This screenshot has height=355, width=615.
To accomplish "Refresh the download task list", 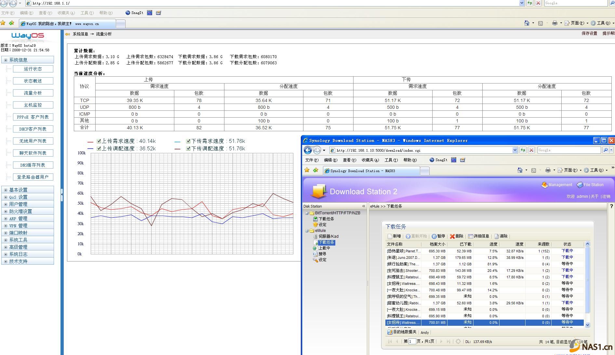I will coord(458,341).
